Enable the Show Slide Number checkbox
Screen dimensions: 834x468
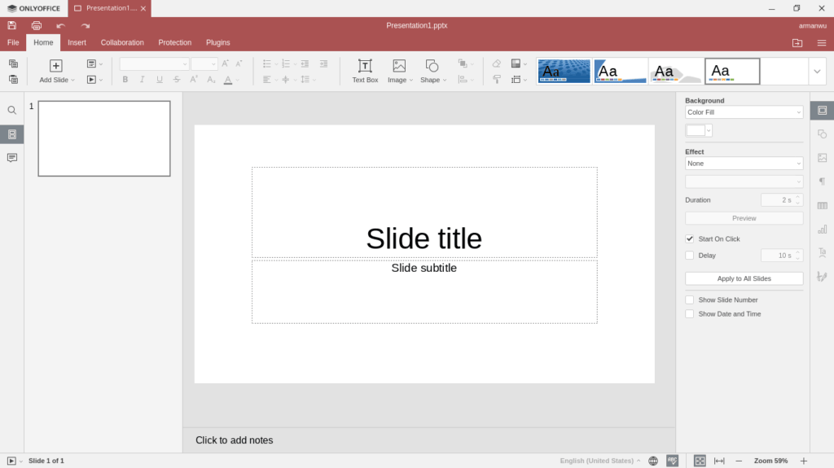point(690,300)
